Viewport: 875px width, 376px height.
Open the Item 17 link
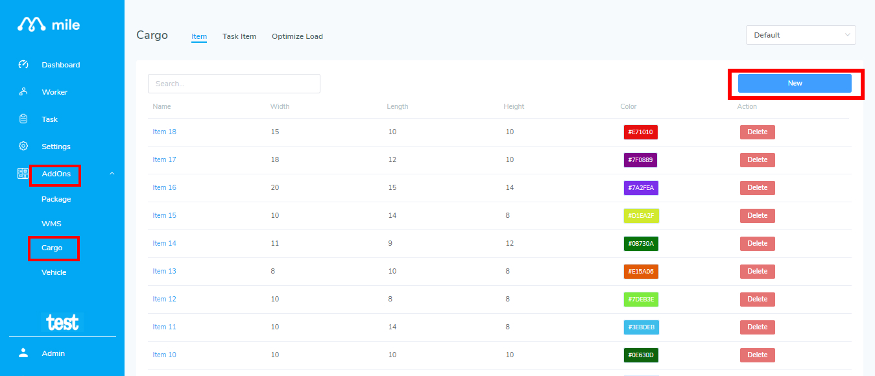164,159
